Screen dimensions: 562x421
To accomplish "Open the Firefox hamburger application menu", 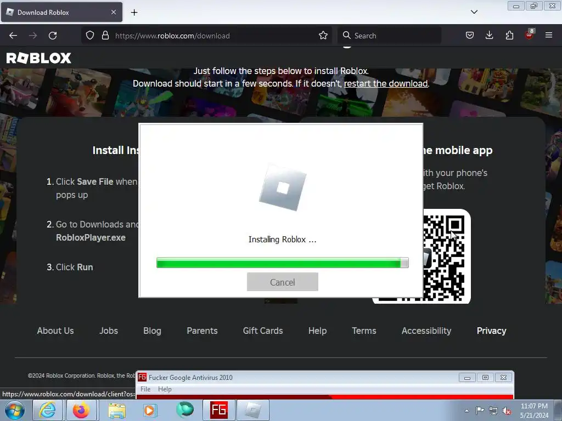I will [549, 35].
